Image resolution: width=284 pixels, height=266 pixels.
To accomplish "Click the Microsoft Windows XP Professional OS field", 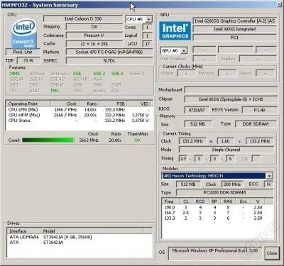I will 215,253.
